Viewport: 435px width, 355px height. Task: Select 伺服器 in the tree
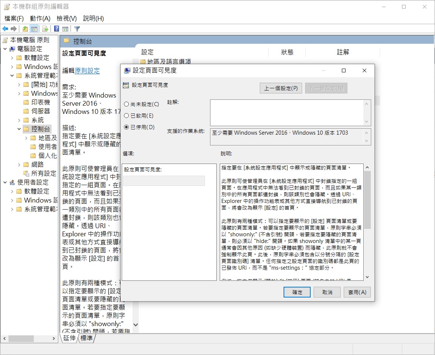tap(41, 111)
